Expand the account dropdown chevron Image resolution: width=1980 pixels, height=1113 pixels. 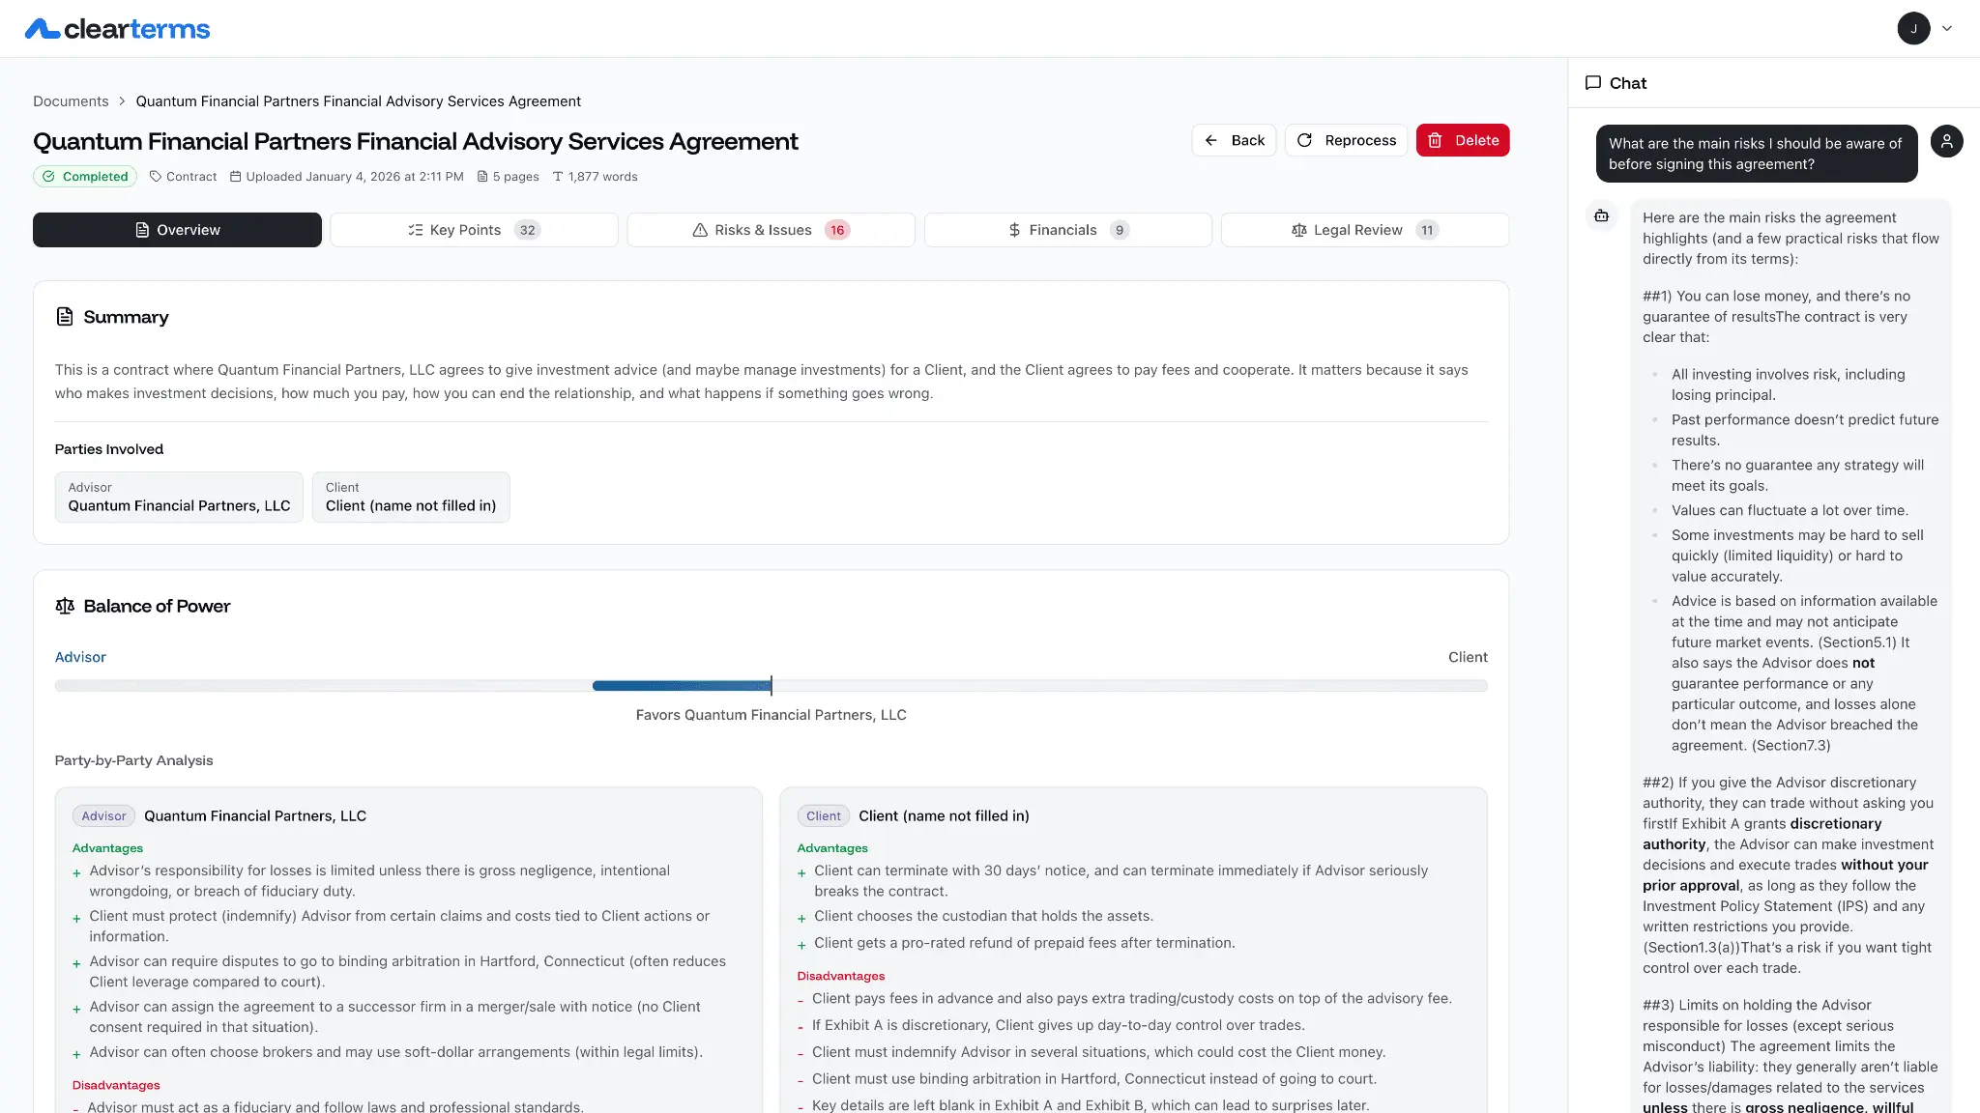[1947, 29]
